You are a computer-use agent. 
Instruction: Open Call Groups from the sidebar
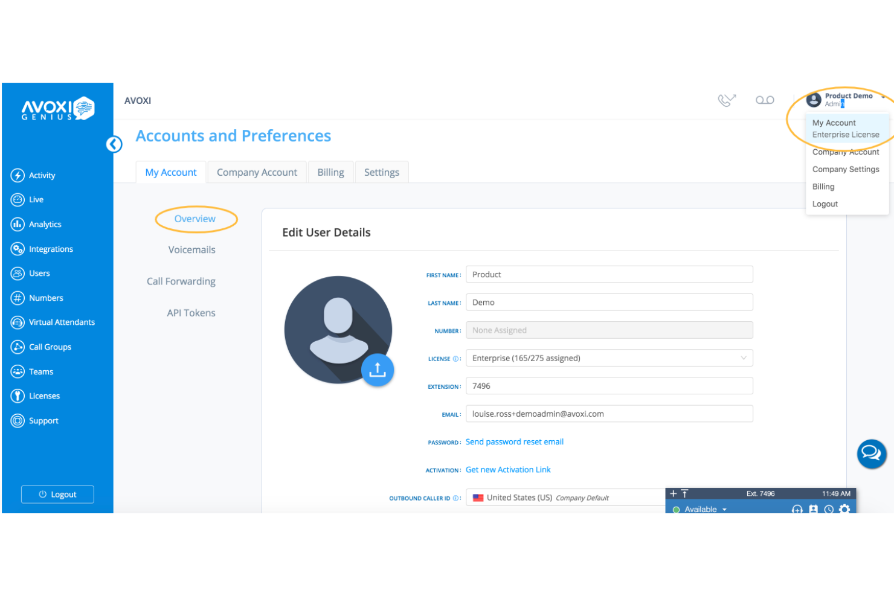point(41,347)
